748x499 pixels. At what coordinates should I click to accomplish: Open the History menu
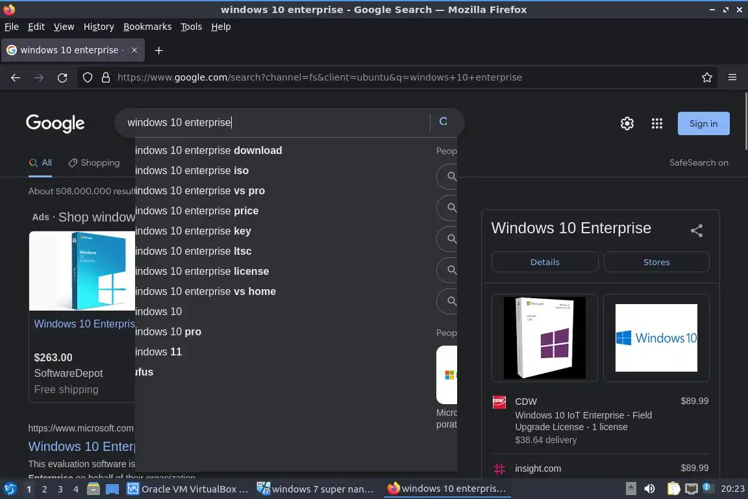[99, 27]
